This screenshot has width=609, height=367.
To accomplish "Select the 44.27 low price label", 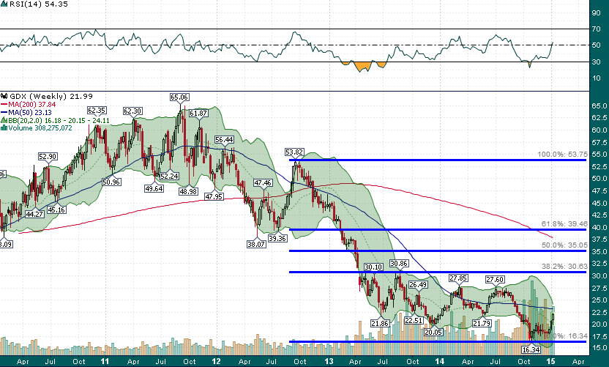I will [x=34, y=214].
